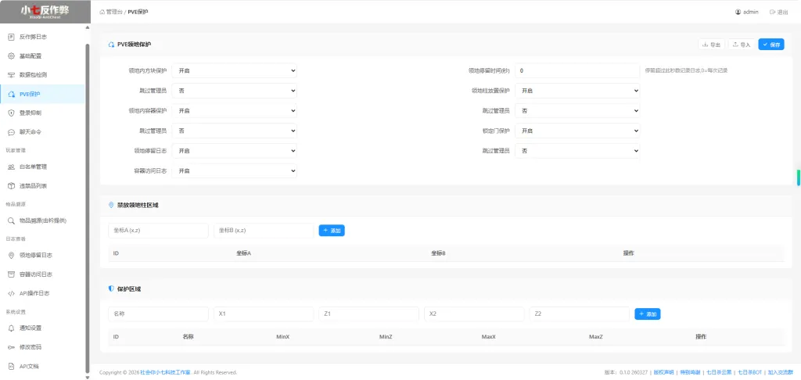801x380 pixels.
Task: Select the PVE保护 sidebar menu item
Action: [30, 94]
